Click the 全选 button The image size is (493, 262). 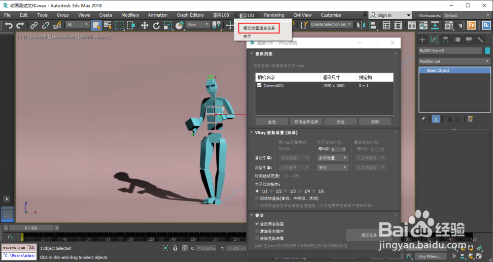click(272, 122)
